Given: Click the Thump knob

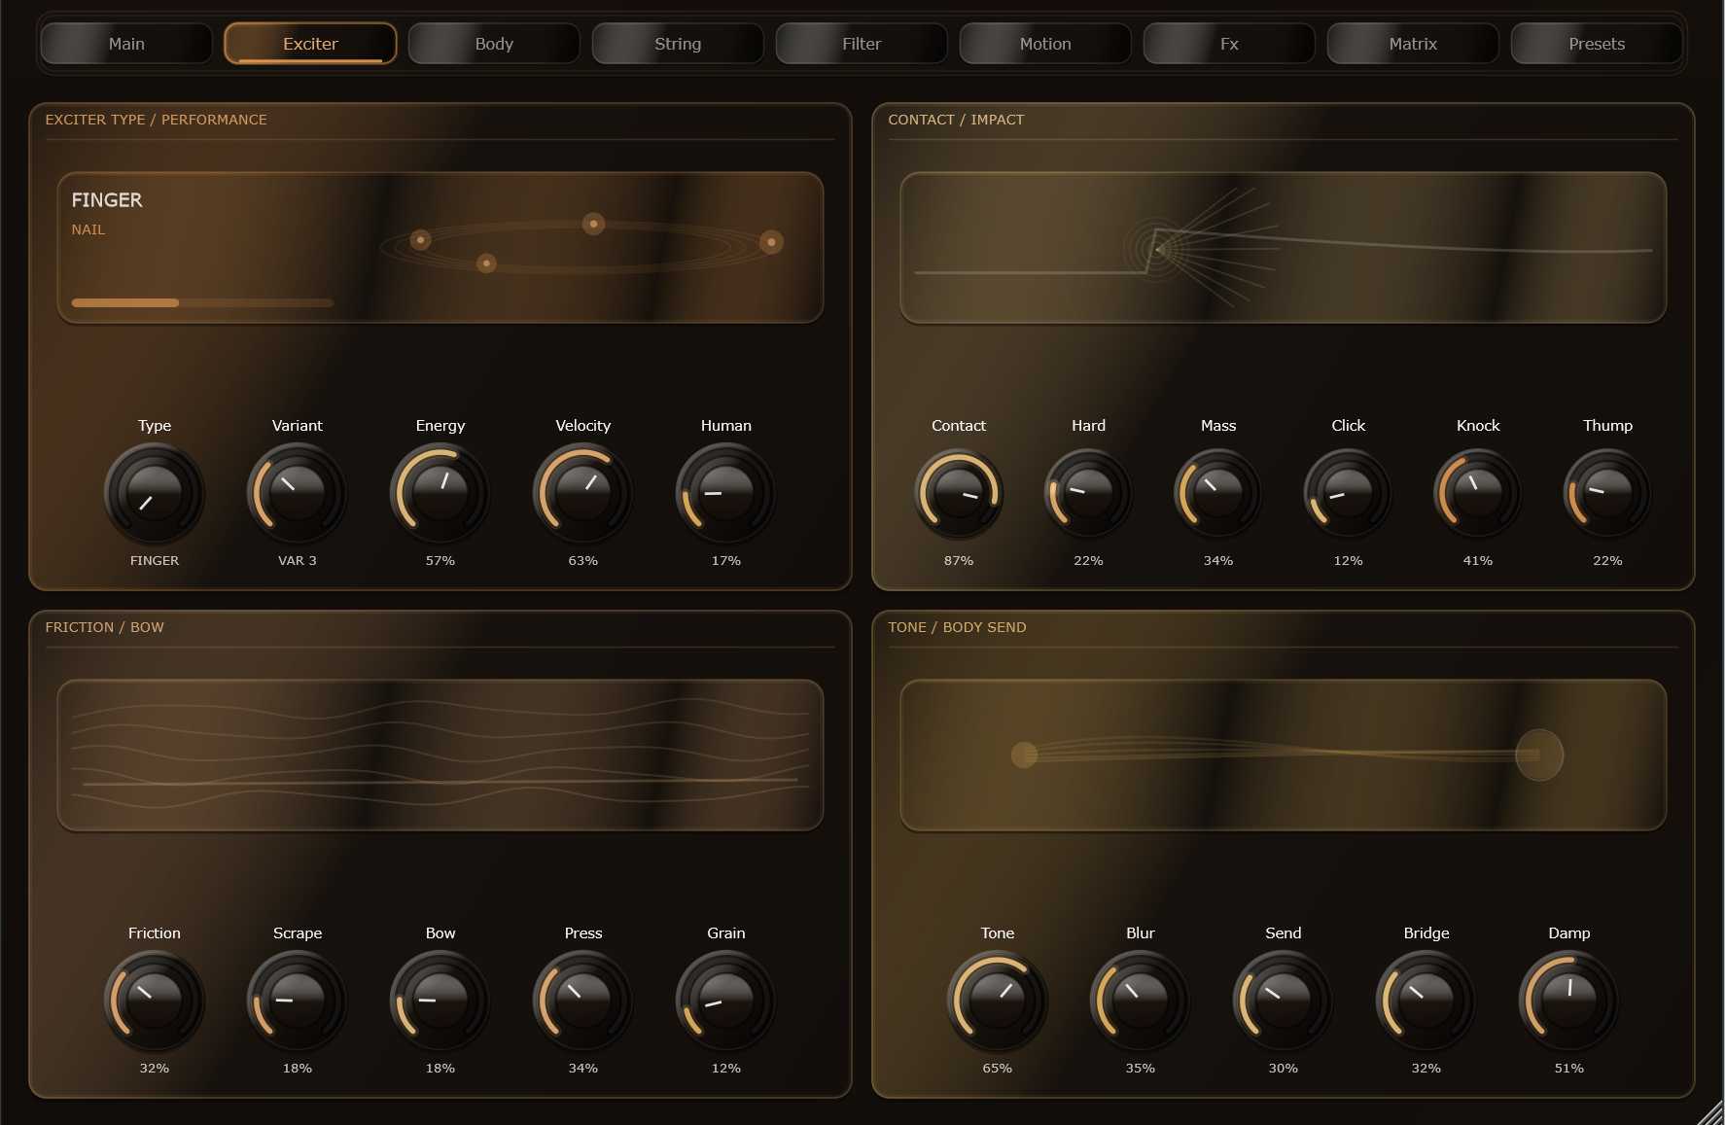Looking at the screenshot, I should 1607,493.
